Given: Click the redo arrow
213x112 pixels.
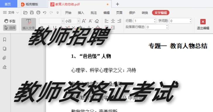Looking at the screenshot, I should (51, 13).
